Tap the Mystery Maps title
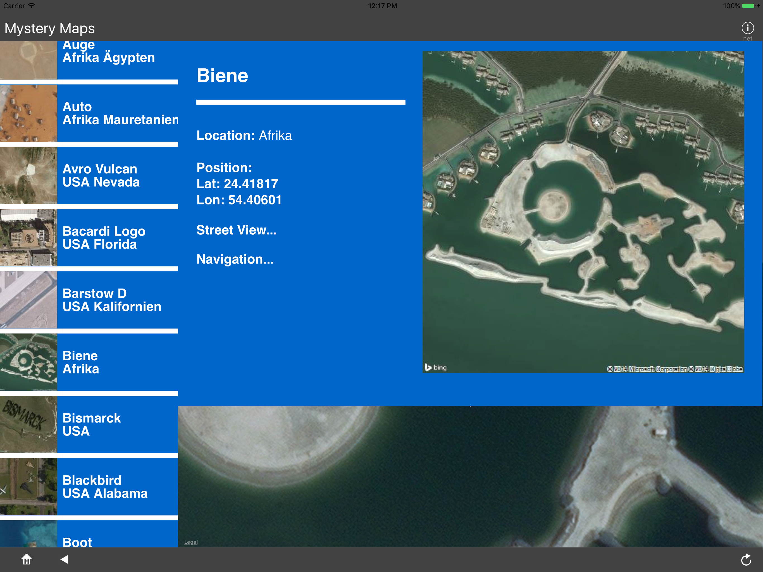Screen dimensions: 763x572 50,28
